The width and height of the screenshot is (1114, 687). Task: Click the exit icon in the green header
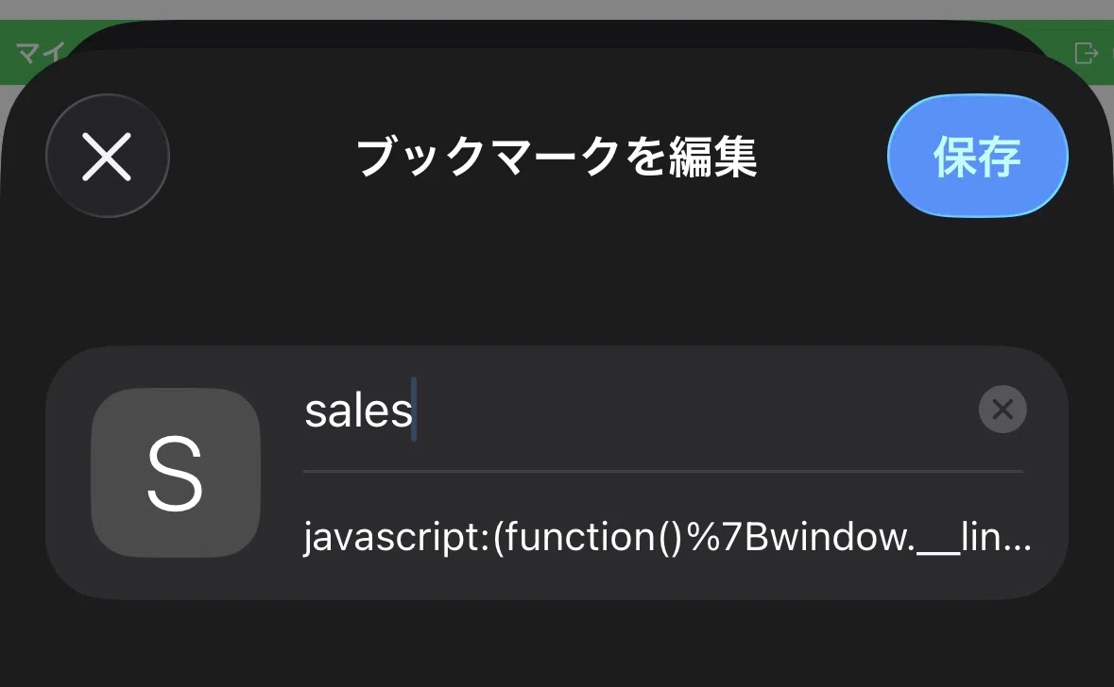1087,53
